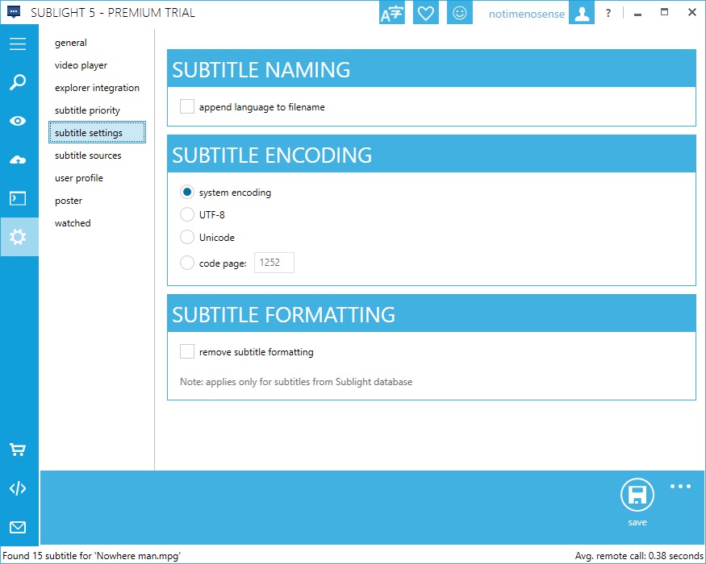The height and width of the screenshot is (564, 706).
Task: Click the floppy disk save button
Action: (637, 495)
